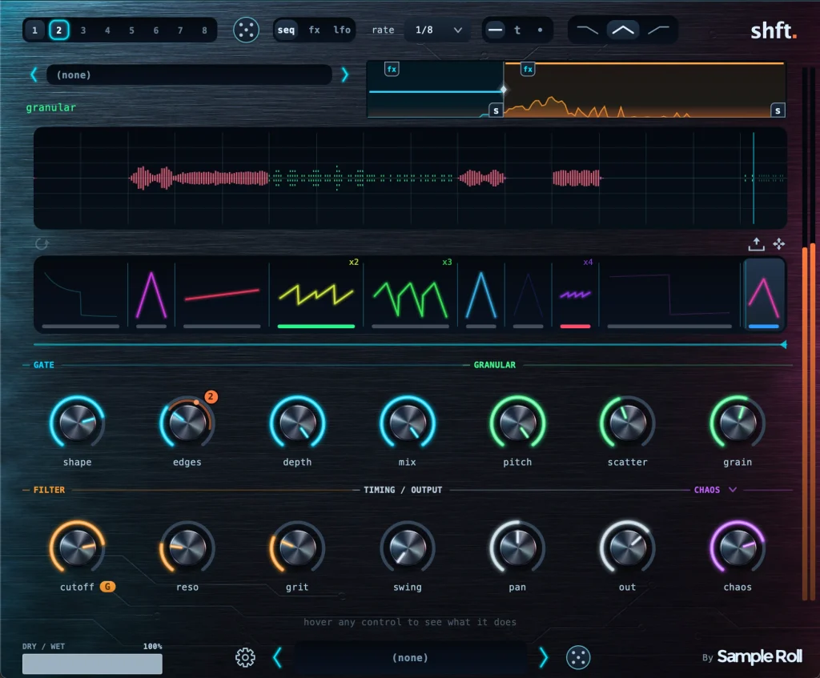The image size is (820, 678).
Task: Expand the CHAOS section chevron
Action: pos(733,490)
